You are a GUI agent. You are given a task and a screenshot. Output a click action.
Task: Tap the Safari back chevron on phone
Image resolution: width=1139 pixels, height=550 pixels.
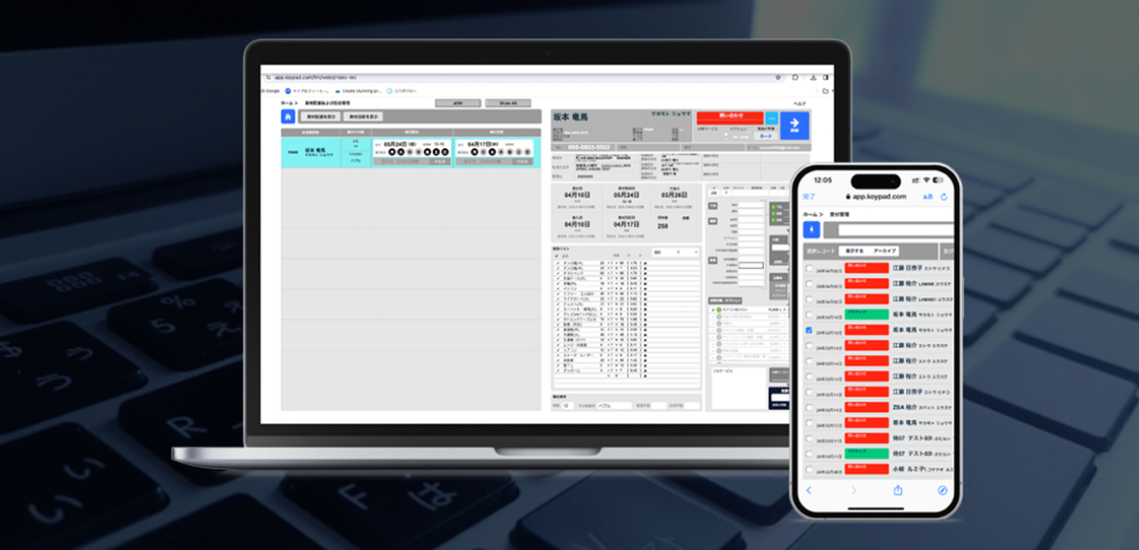(x=809, y=489)
